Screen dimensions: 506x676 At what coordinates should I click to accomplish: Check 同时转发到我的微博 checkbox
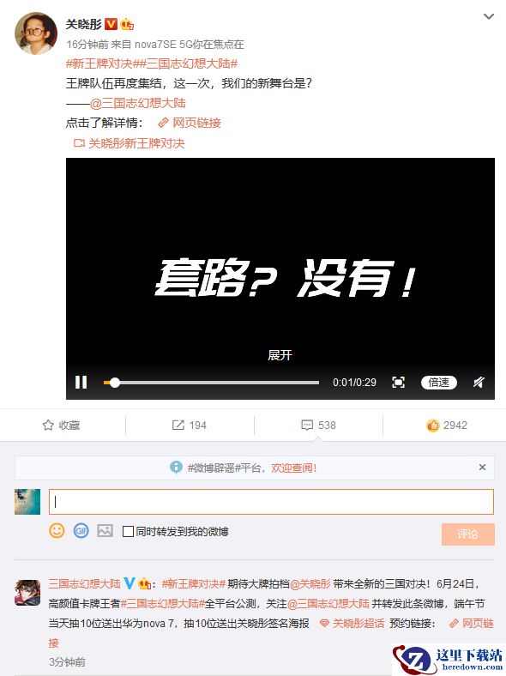(128, 532)
